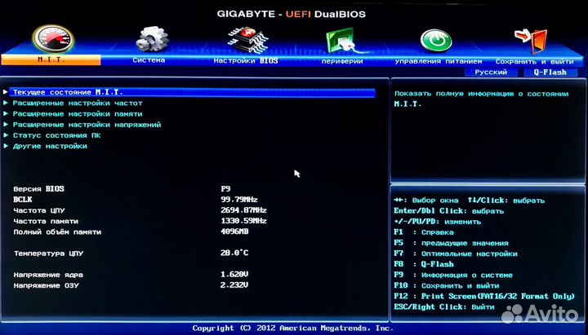The width and height of the screenshot is (588, 335).
Task: Switch to управления питанием tab label
Action: pyautogui.click(x=439, y=61)
